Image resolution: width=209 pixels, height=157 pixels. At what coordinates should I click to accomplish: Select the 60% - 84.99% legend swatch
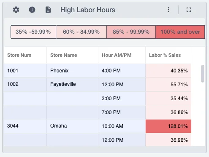(81, 32)
